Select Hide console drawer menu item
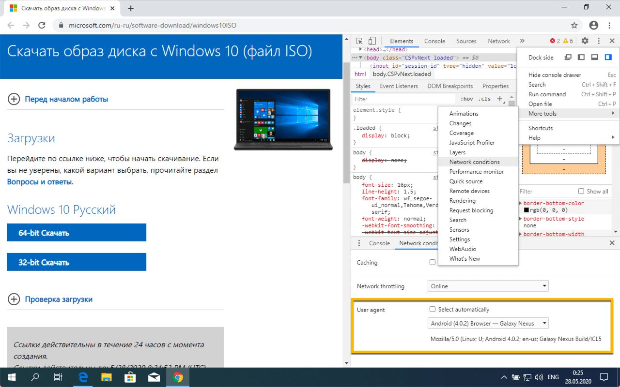This screenshot has width=620, height=387. 569,75
